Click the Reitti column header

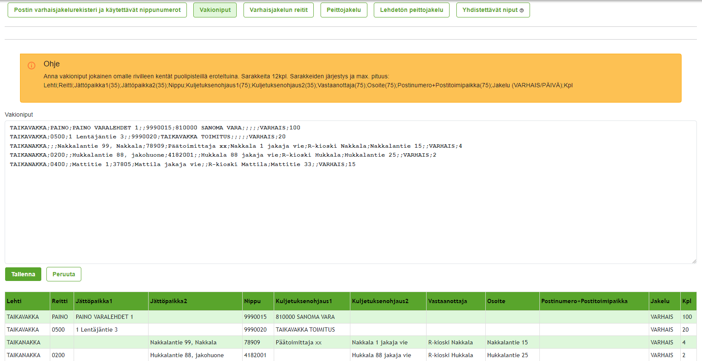[x=62, y=301]
